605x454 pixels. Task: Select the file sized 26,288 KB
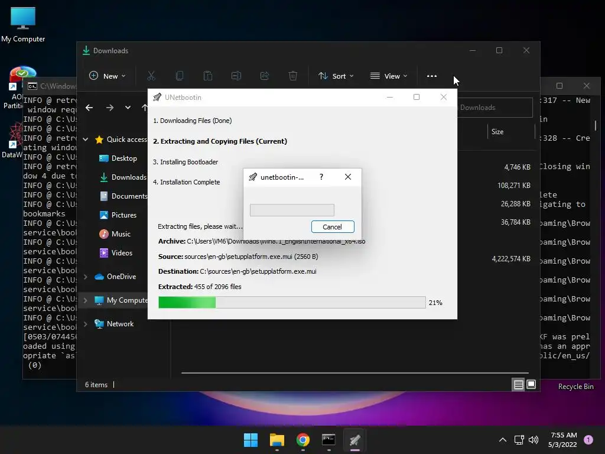click(515, 203)
